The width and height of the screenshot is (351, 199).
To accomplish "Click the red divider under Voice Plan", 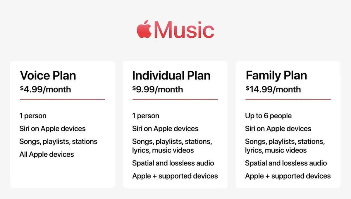I will (x=62, y=99).
